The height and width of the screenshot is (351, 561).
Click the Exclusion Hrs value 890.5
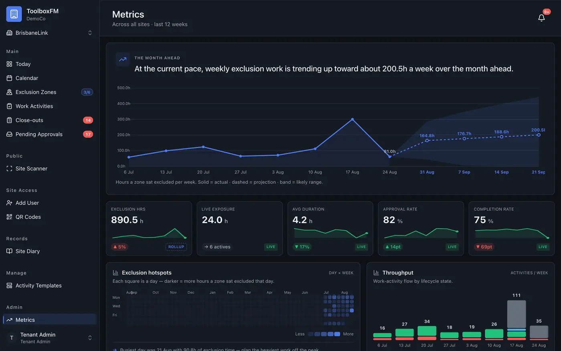(x=124, y=220)
